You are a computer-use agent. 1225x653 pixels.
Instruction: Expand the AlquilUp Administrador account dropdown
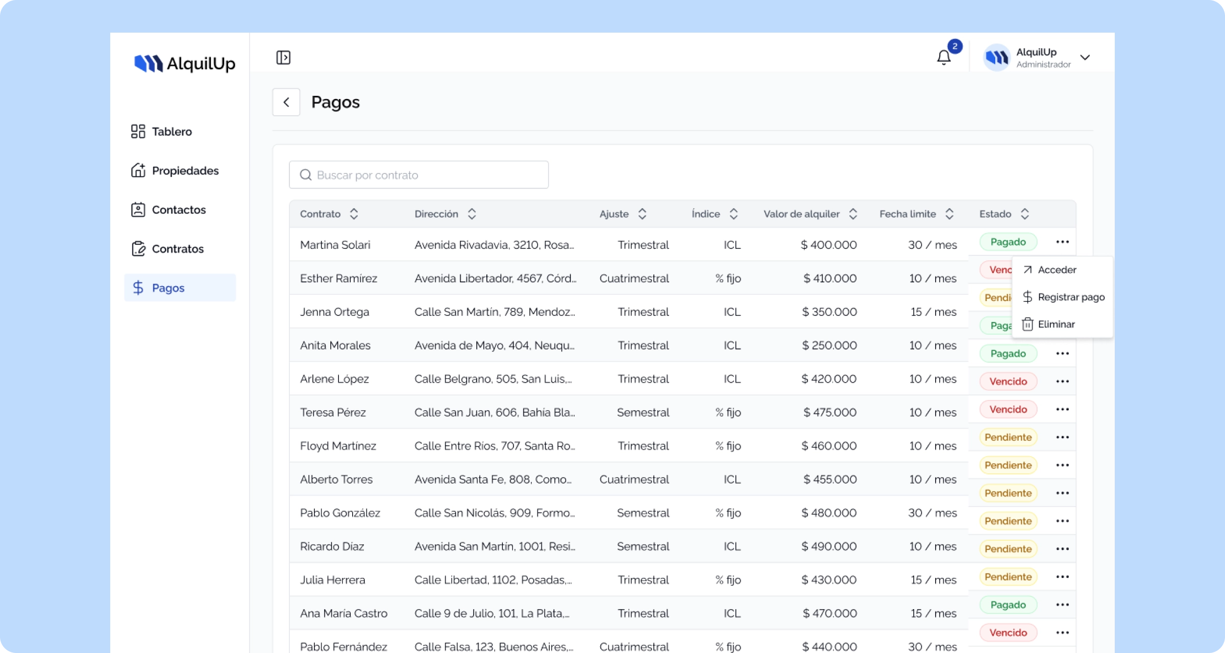1085,58
